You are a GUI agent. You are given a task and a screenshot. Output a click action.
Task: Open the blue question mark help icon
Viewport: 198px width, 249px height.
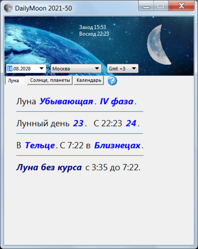pyautogui.click(x=112, y=81)
